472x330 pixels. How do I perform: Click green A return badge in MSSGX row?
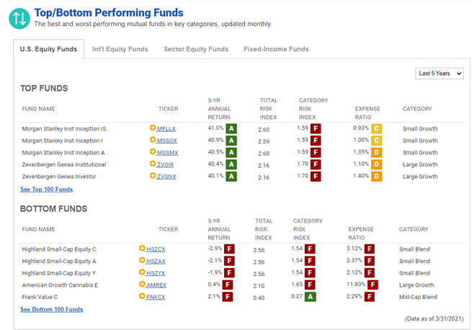click(231, 141)
